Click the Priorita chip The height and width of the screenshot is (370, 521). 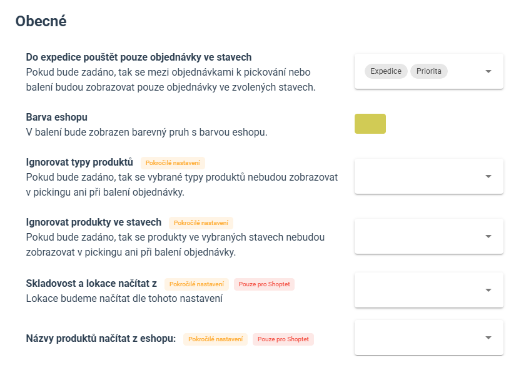coord(429,71)
